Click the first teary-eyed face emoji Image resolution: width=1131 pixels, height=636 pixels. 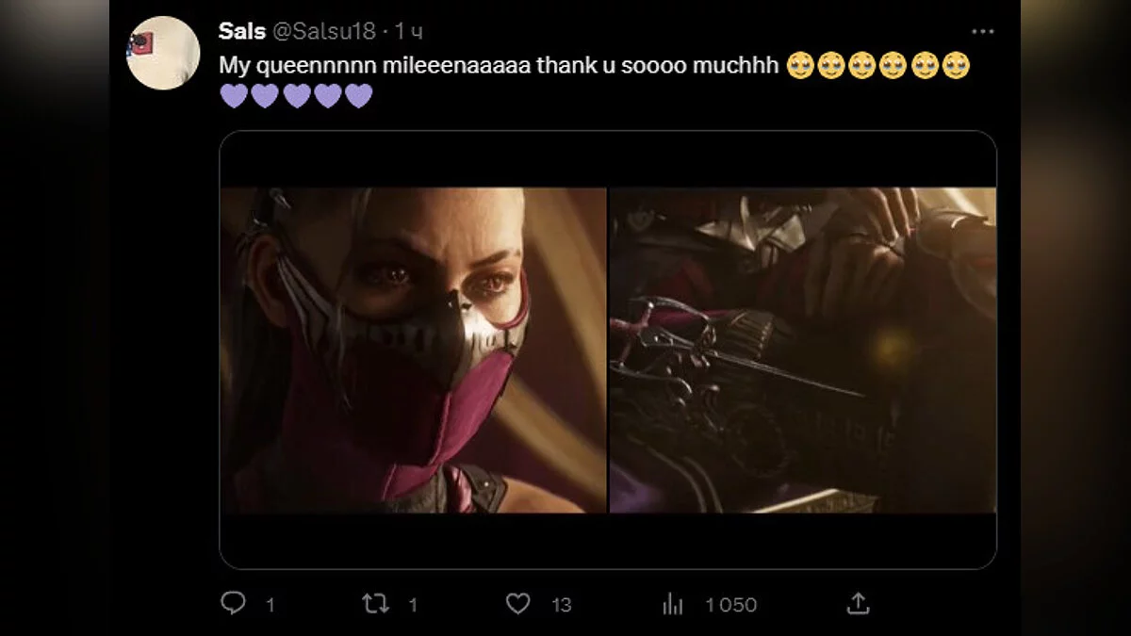tap(799, 66)
